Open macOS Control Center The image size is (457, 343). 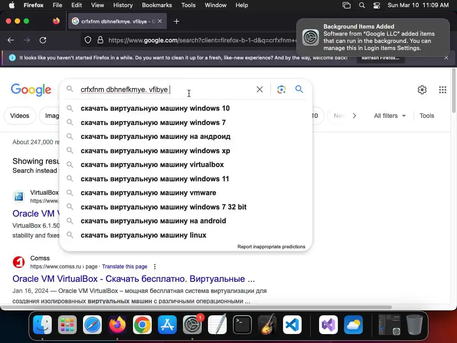point(377,5)
